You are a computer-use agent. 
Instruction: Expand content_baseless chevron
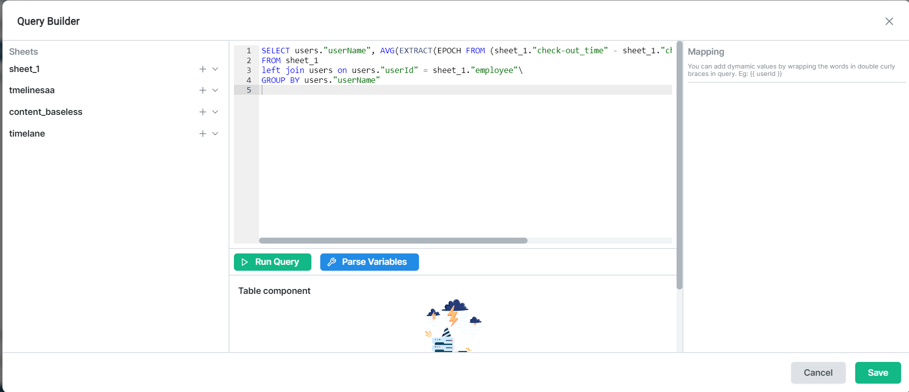[x=215, y=112]
